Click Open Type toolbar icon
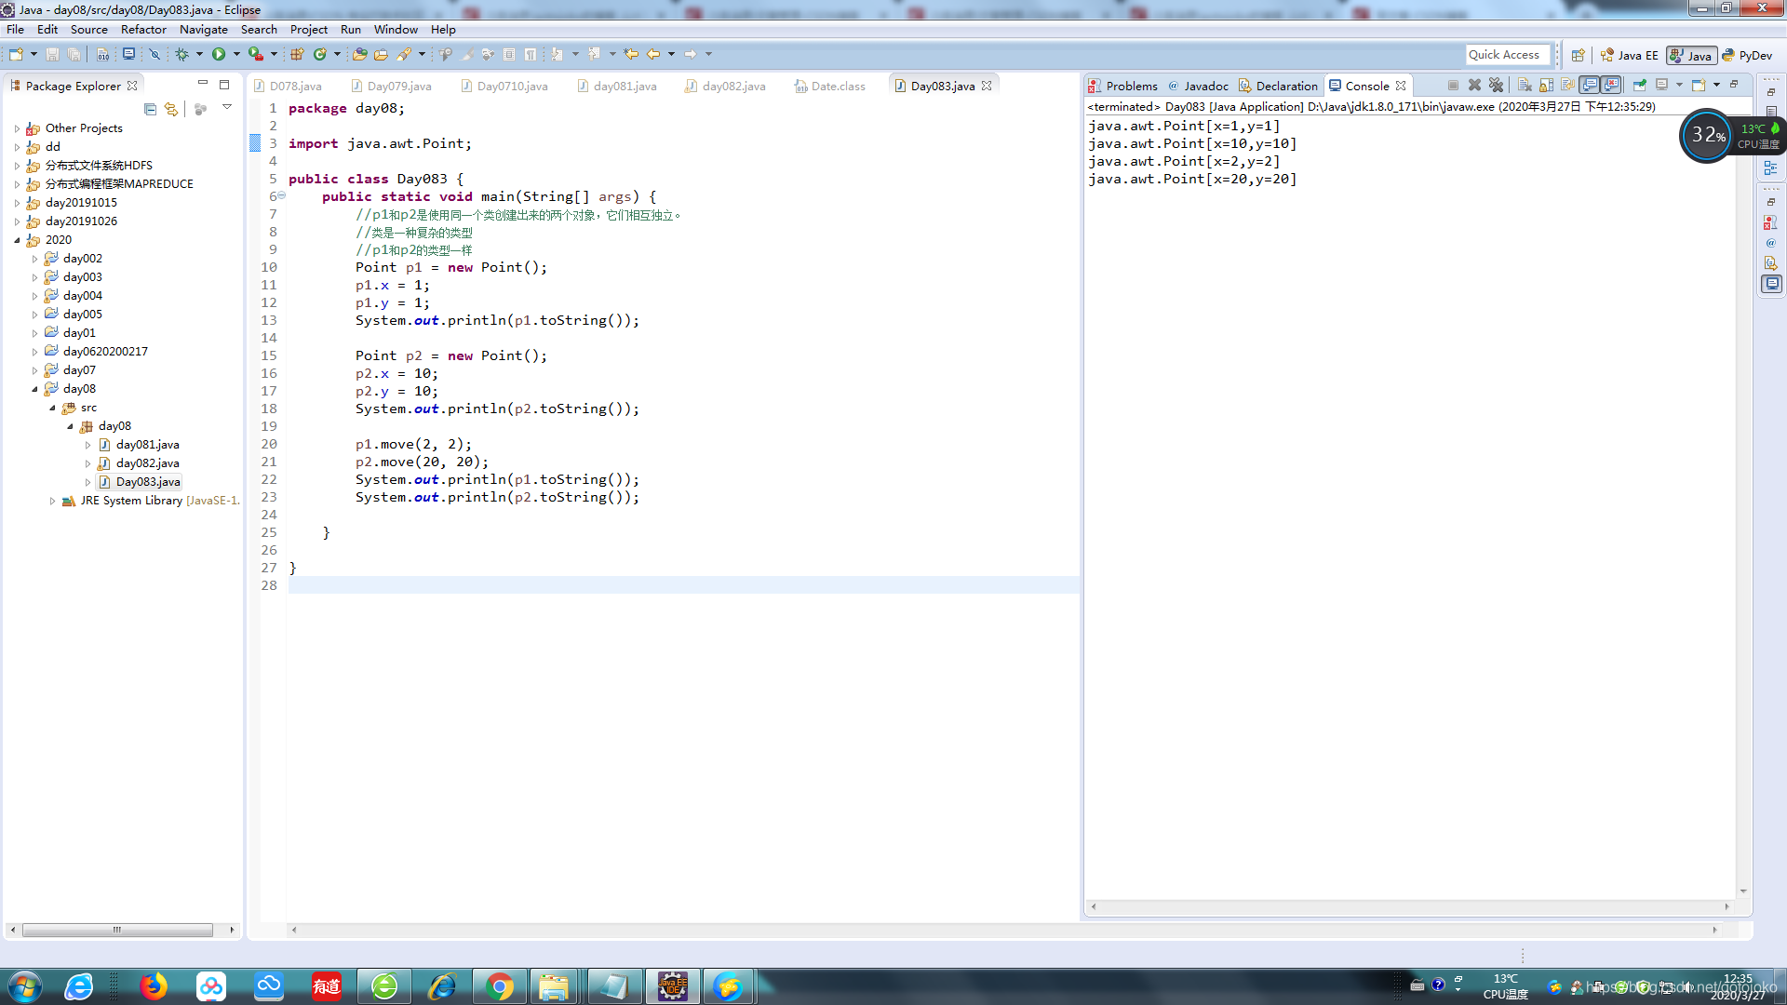 tap(359, 54)
